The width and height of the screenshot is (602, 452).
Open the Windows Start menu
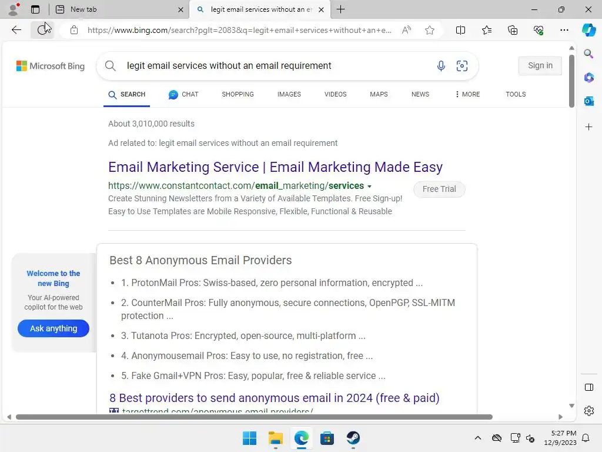point(249,438)
